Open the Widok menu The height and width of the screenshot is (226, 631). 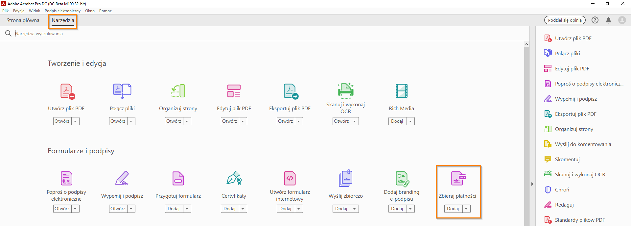pyautogui.click(x=35, y=11)
